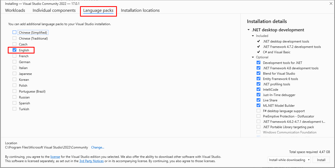335x168 pixels.
Task: Click the C# and Visual Basic entry
Action: (x=277, y=52)
